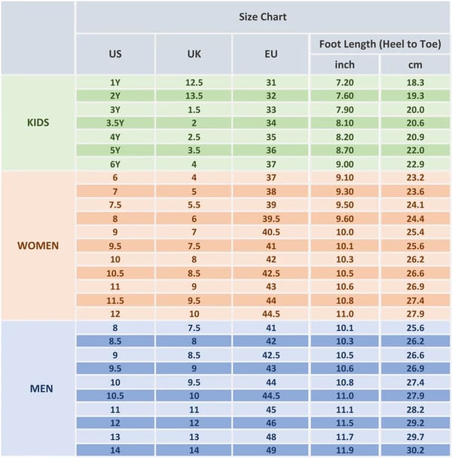
Task: Click the Foot Length (Heel to Toe) header
Action: click(378, 44)
